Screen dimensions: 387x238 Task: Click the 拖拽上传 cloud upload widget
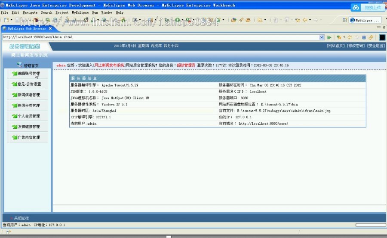pyautogui.click(x=367, y=8)
